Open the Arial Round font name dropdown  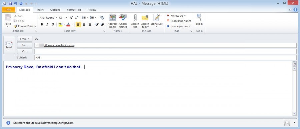pos(48,18)
